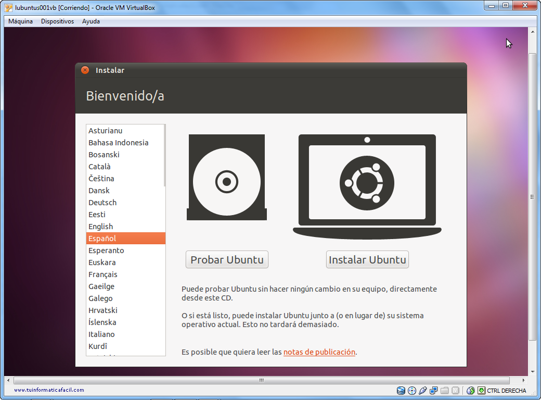Image resolution: width=541 pixels, height=400 pixels.
Task: Select Bahasa Indonesia language
Action: (125, 143)
